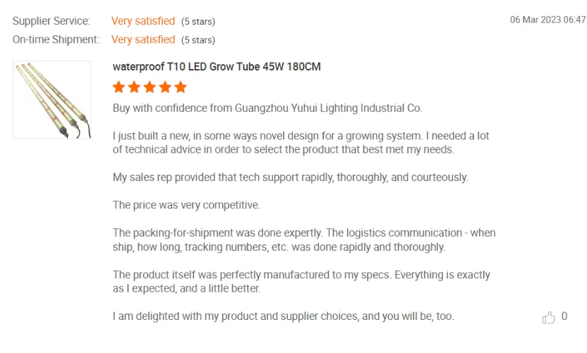Click the "I am delighted" closing sentence
The image size is (587, 353).
point(283,316)
